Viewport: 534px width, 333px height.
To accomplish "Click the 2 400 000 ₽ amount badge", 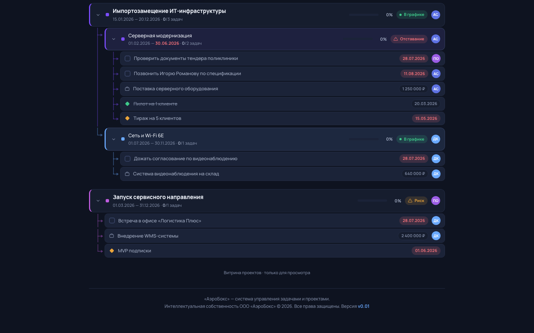I will coord(413,236).
